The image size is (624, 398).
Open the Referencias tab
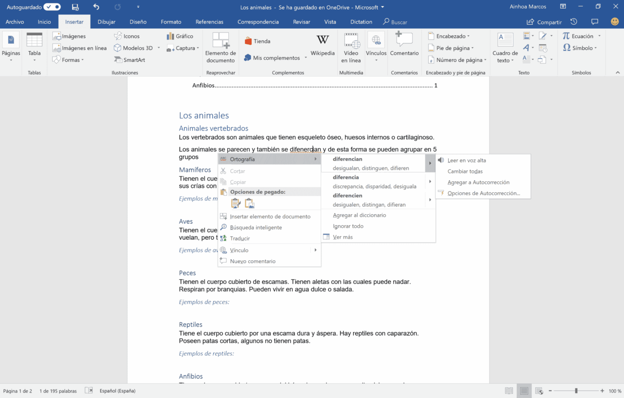209,22
